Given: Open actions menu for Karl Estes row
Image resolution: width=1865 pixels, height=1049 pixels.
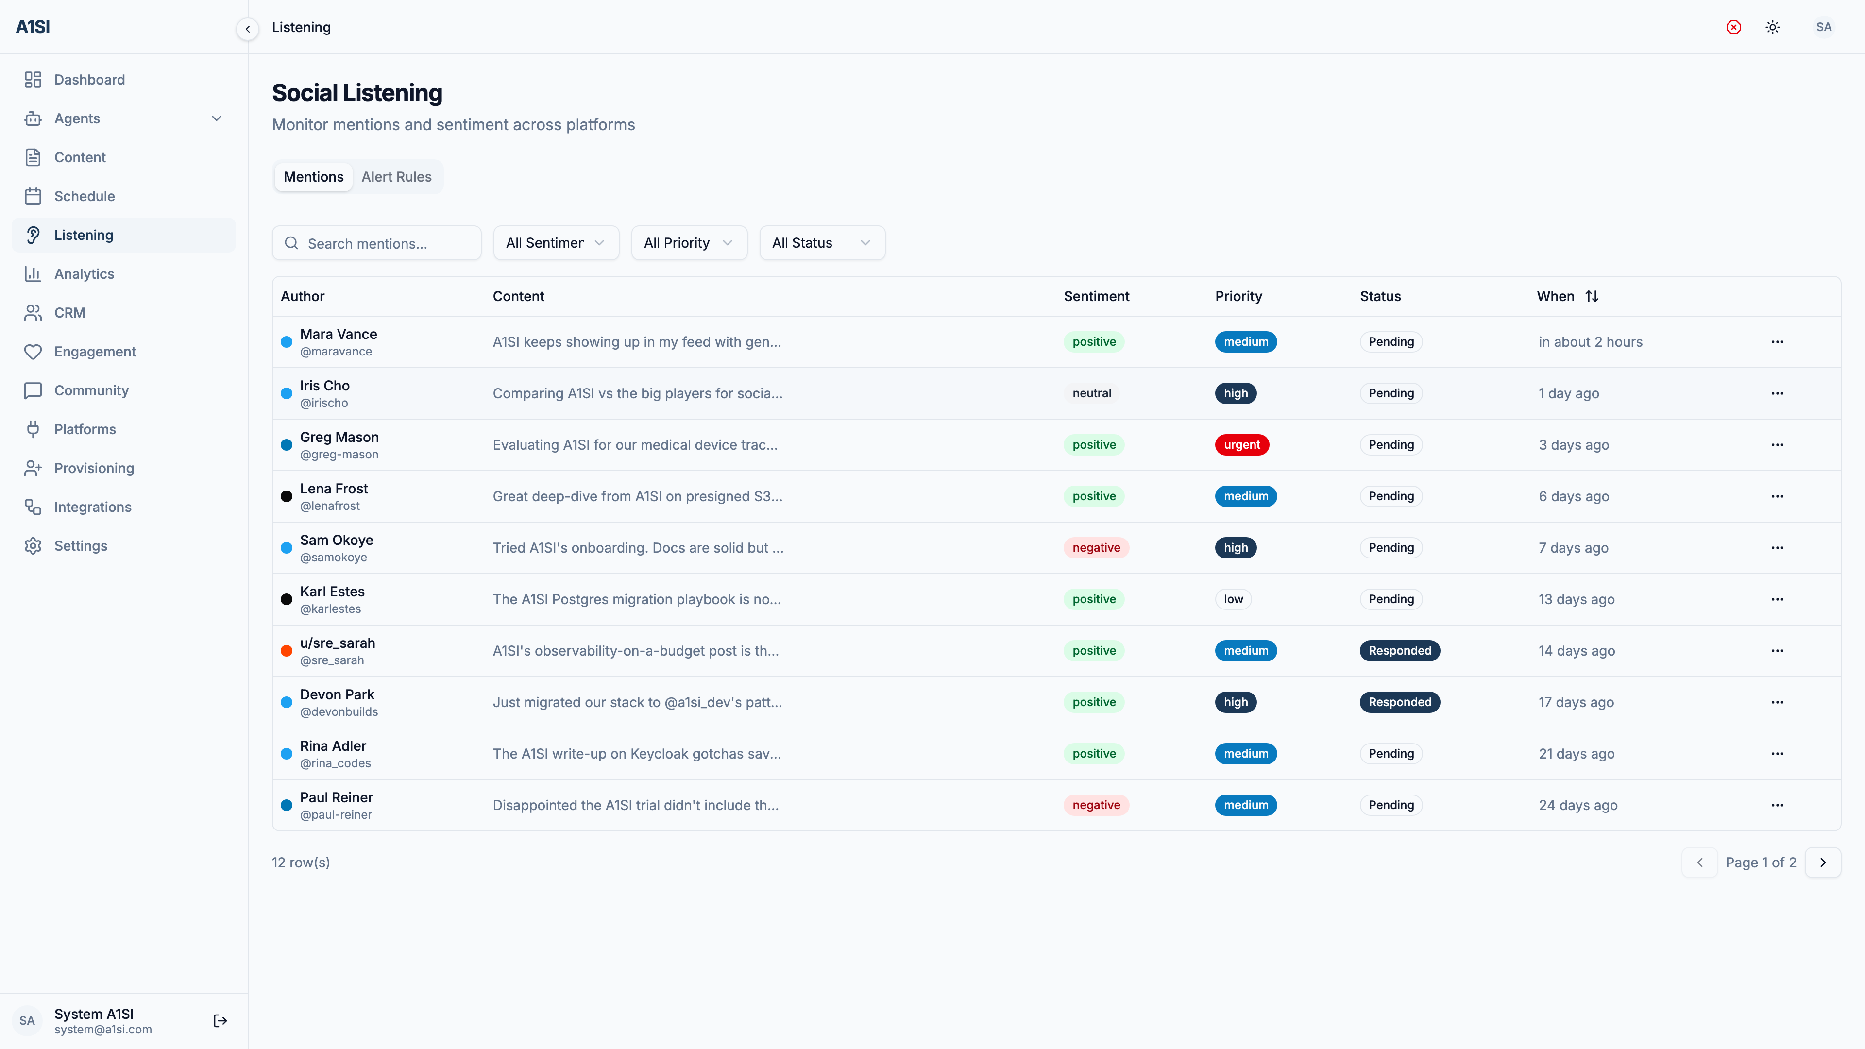Looking at the screenshot, I should click(x=1778, y=599).
